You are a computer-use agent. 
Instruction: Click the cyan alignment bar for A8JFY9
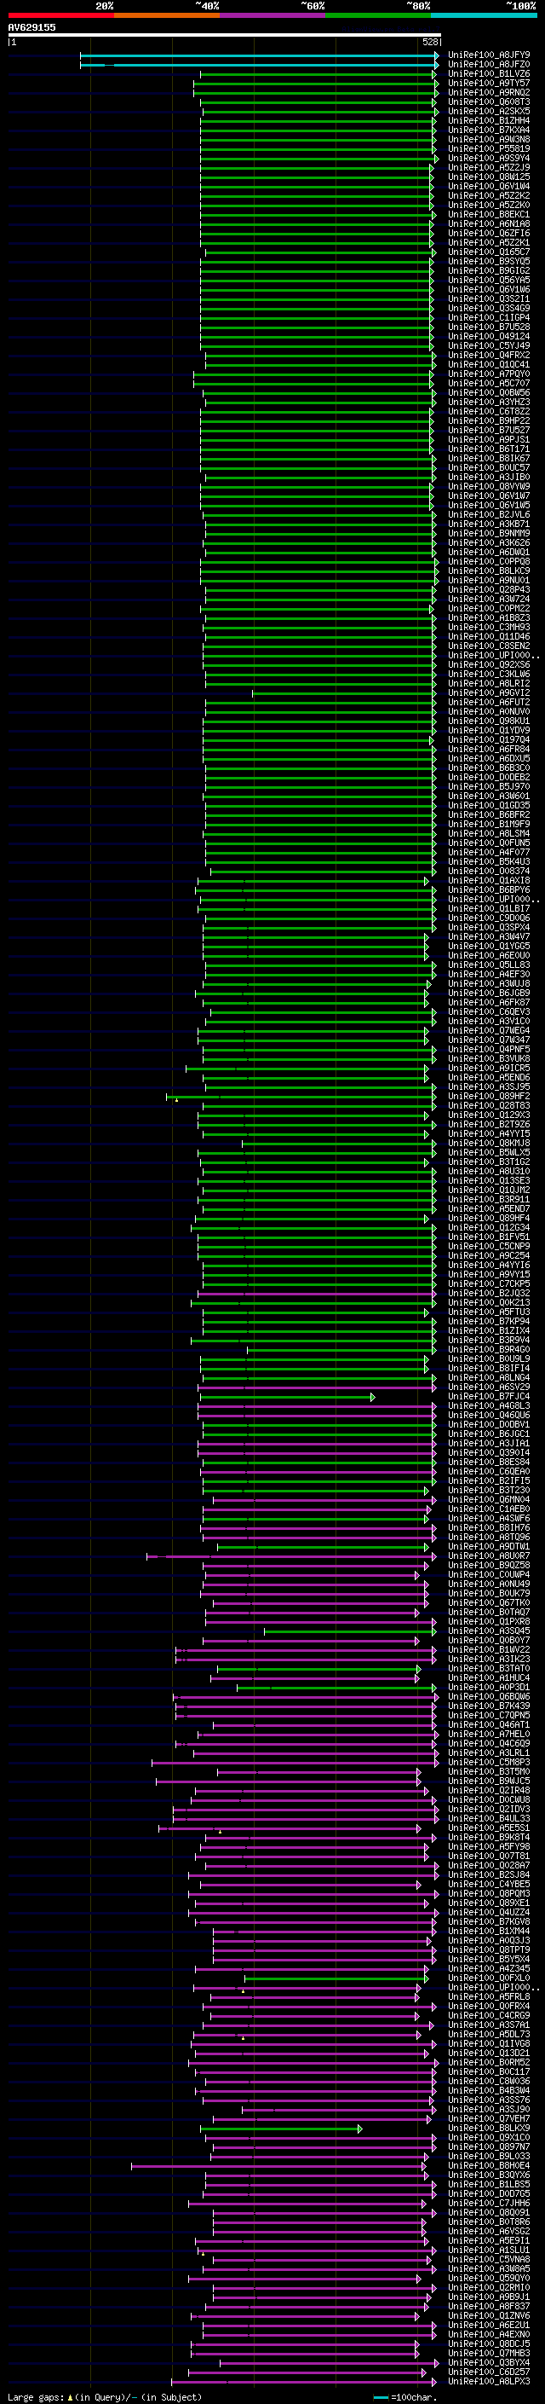tap(259, 56)
